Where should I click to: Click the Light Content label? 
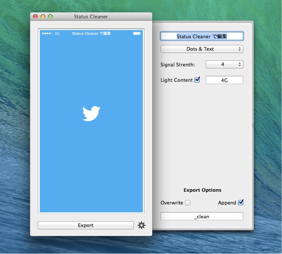point(176,80)
